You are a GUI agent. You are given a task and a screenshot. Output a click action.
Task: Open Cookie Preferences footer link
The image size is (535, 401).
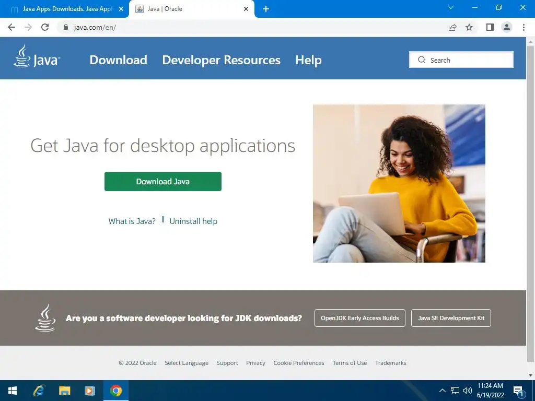click(298, 363)
